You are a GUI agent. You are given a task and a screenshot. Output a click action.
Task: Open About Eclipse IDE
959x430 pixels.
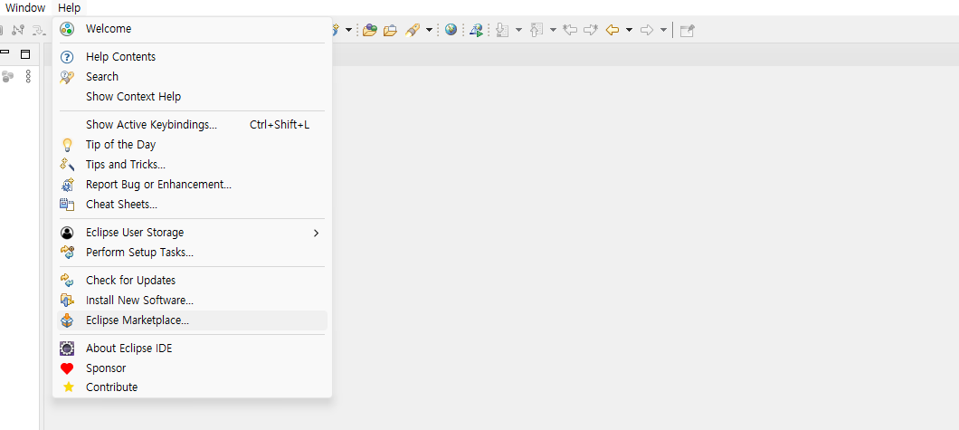[192, 349]
